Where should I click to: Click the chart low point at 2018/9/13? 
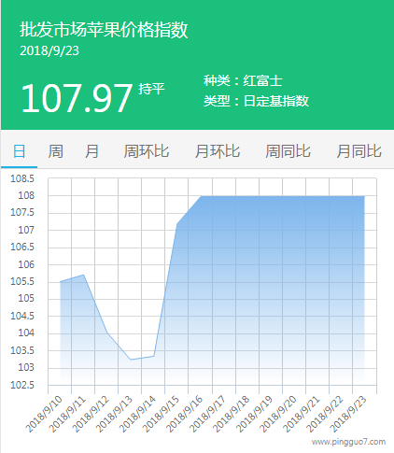point(131,360)
